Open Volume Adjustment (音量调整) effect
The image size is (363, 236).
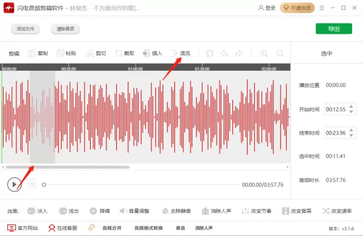(x=134, y=211)
